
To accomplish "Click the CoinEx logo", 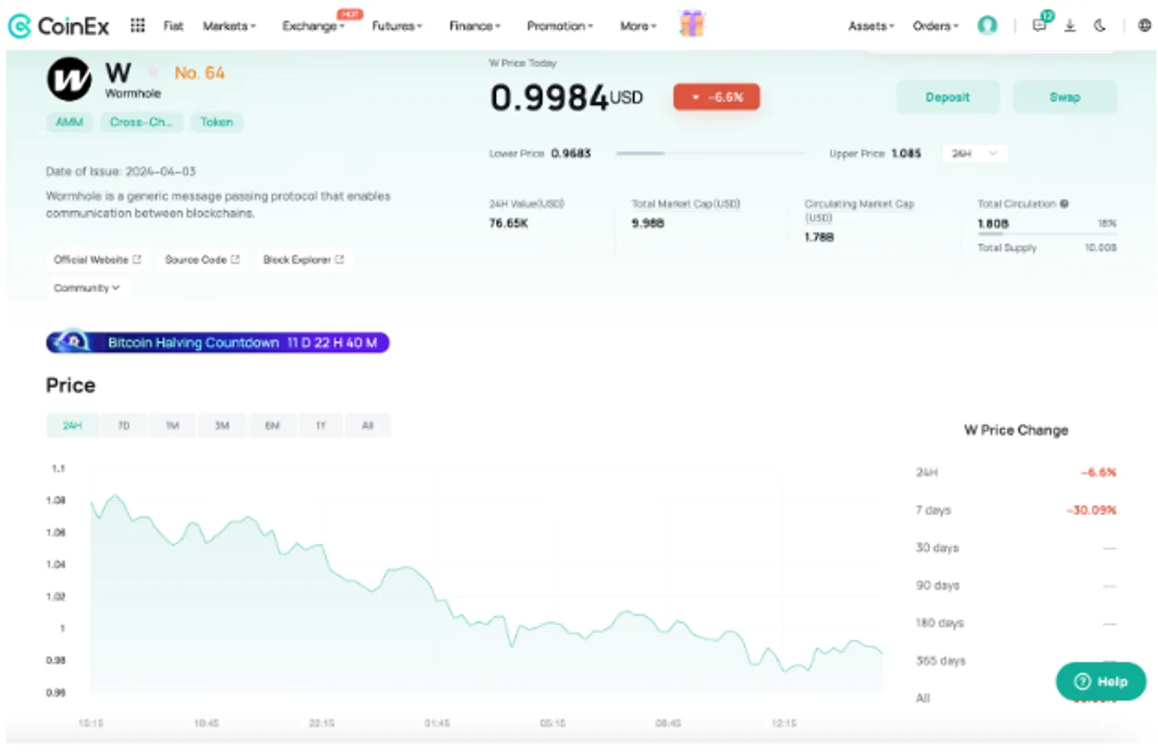I will (x=59, y=26).
